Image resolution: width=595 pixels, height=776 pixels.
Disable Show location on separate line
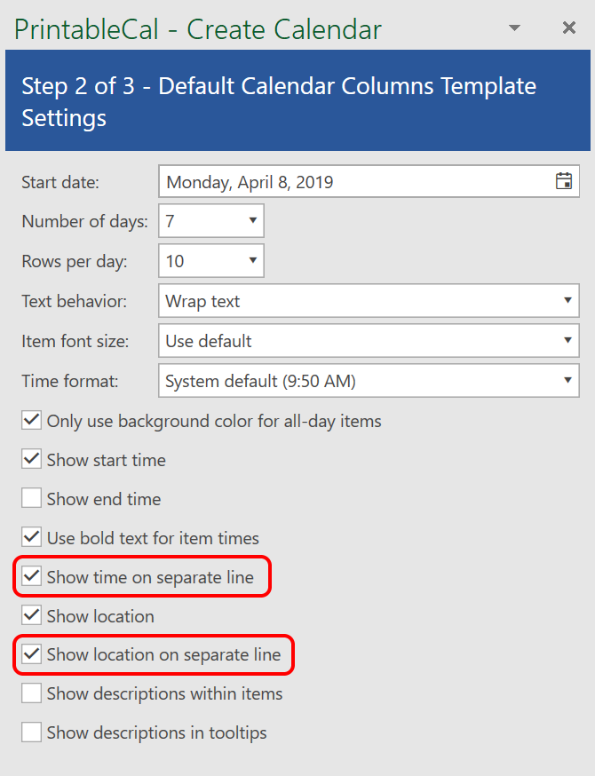point(32,655)
